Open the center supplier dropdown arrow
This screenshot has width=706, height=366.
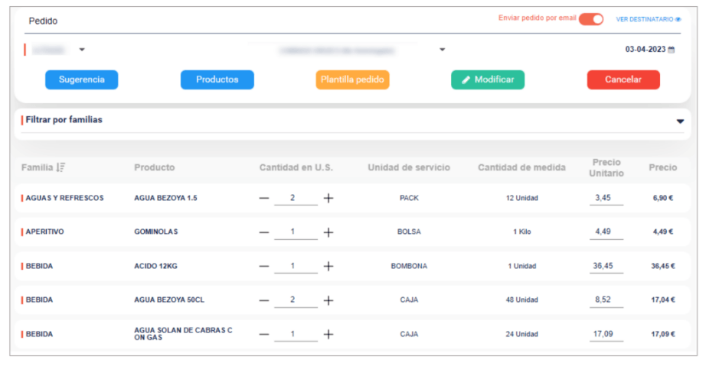point(442,50)
